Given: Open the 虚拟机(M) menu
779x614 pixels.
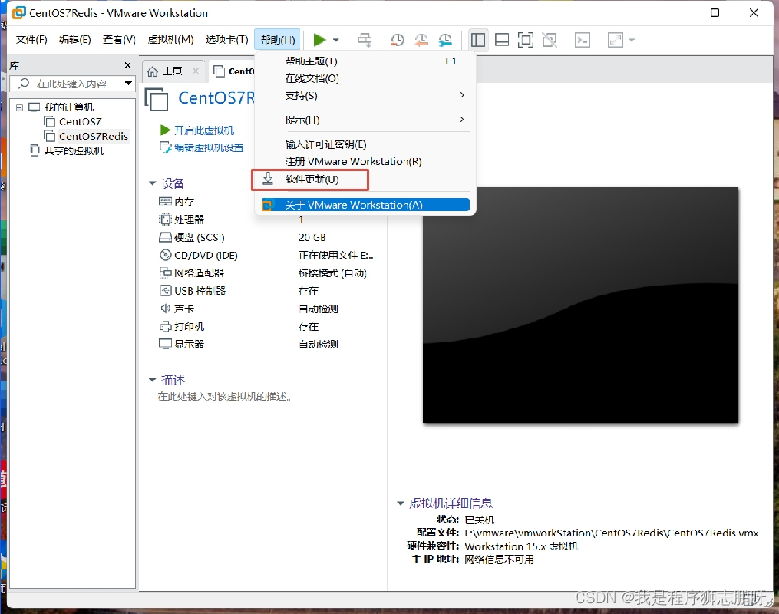Looking at the screenshot, I should (170, 40).
